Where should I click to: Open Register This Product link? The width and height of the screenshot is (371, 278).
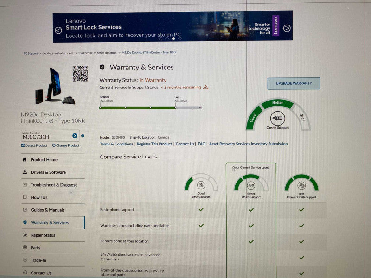pyautogui.click(x=154, y=144)
